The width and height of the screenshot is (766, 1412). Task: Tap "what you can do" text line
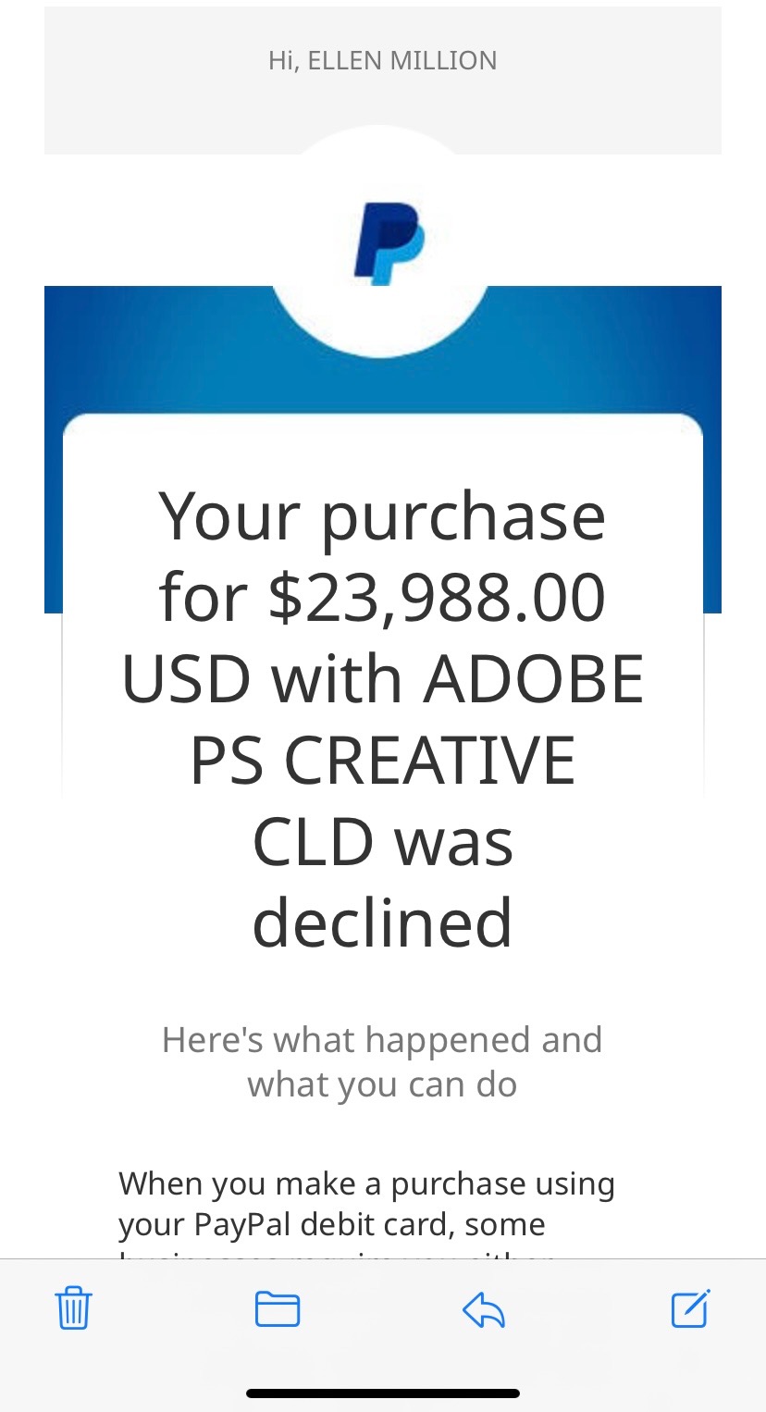coord(381,1084)
